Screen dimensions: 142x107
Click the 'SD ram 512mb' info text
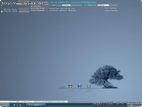point(35,6)
